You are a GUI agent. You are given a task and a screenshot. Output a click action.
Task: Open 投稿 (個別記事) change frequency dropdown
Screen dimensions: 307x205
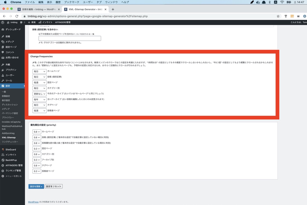39,77
